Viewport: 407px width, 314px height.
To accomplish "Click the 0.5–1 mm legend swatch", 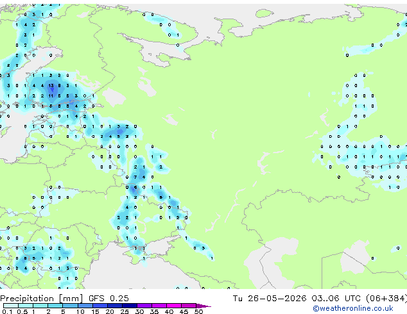I will click(26, 306).
